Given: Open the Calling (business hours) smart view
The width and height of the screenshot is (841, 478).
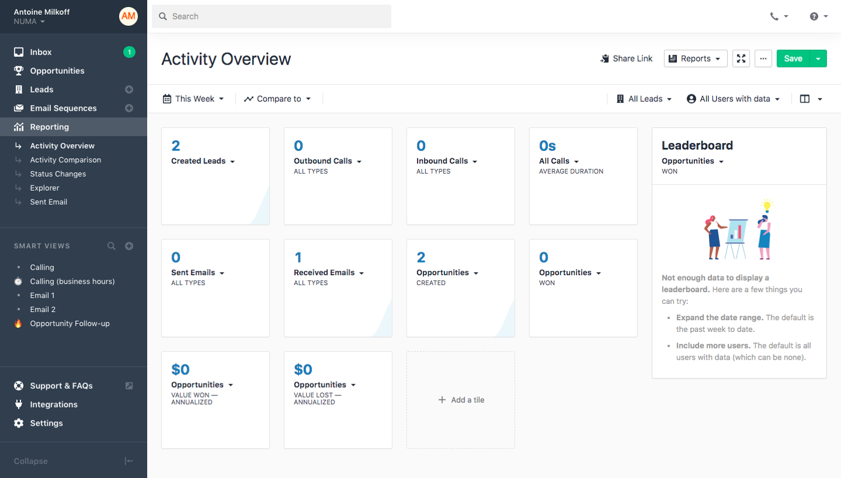Looking at the screenshot, I should [73, 282].
